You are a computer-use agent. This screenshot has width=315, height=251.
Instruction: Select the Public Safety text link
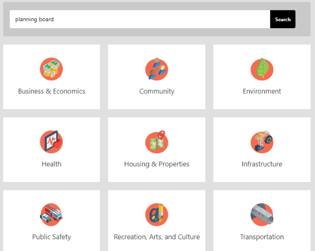[x=52, y=237]
